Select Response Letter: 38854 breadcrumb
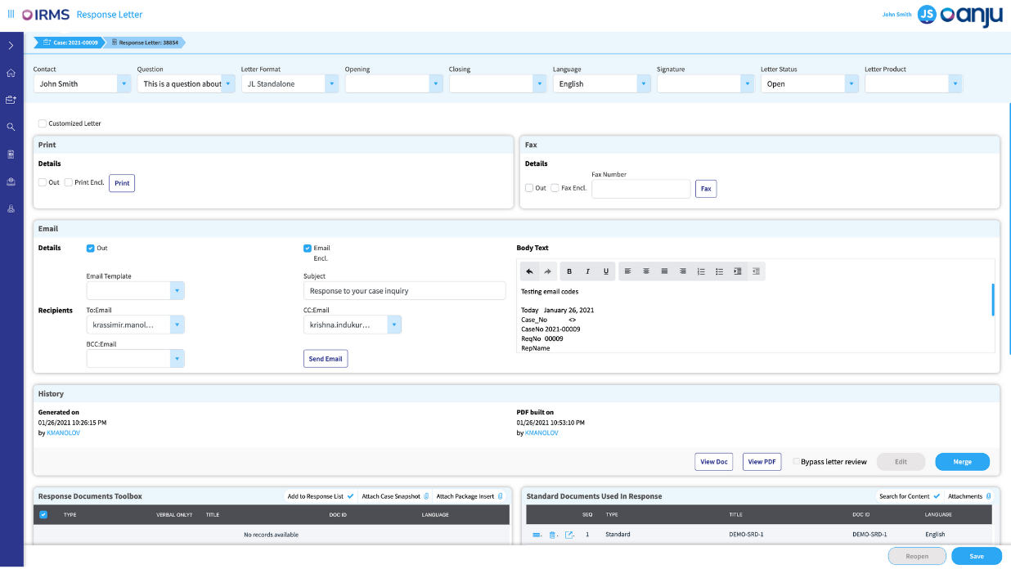1011x569 pixels. [x=146, y=43]
